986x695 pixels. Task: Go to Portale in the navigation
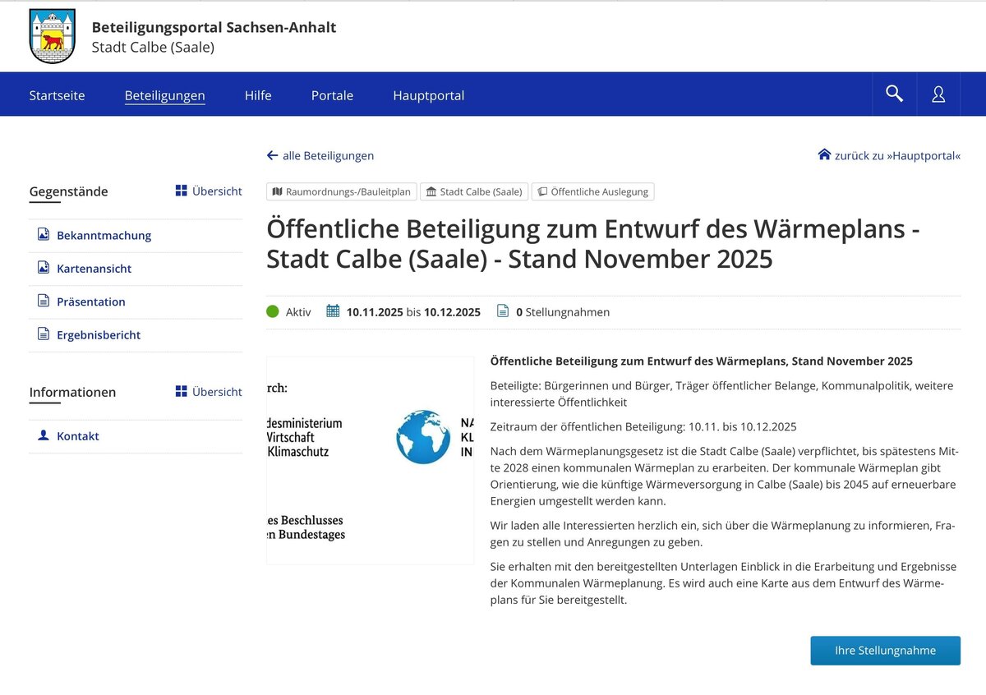[x=332, y=95]
